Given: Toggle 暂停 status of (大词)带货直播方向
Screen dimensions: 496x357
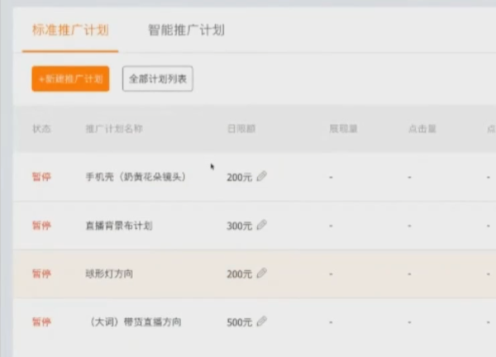Looking at the screenshot, I should pyautogui.click(x=41, y=322).
